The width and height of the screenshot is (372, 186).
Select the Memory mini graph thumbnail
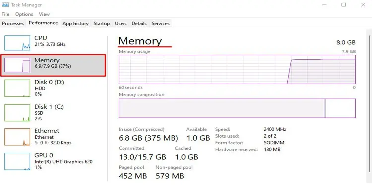[17, 65]
